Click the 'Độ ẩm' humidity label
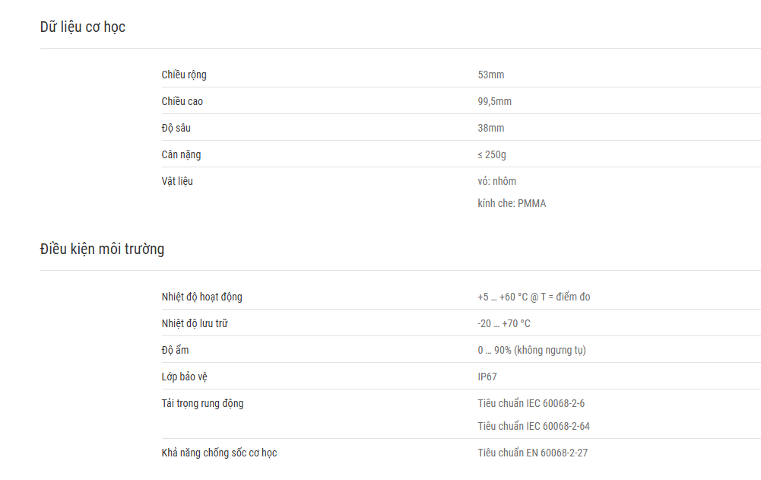761x480 pixels. pyautogui.click(x=175, y=350)
